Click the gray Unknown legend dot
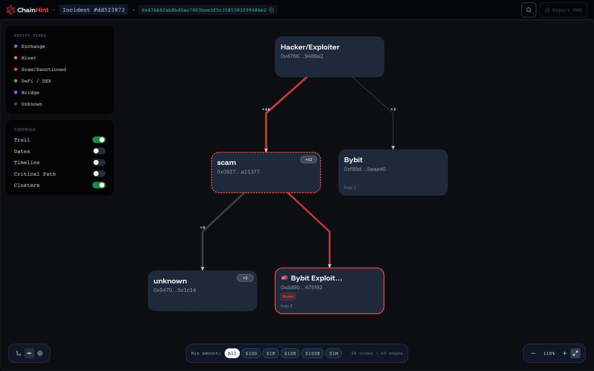Viewport: 594px width, 371px height. [x=16, y=104]
